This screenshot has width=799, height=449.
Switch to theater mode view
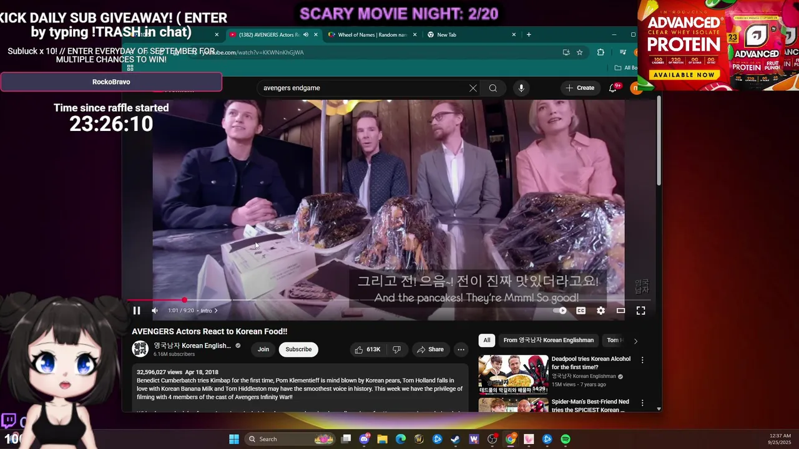click(x=620, y=311)
